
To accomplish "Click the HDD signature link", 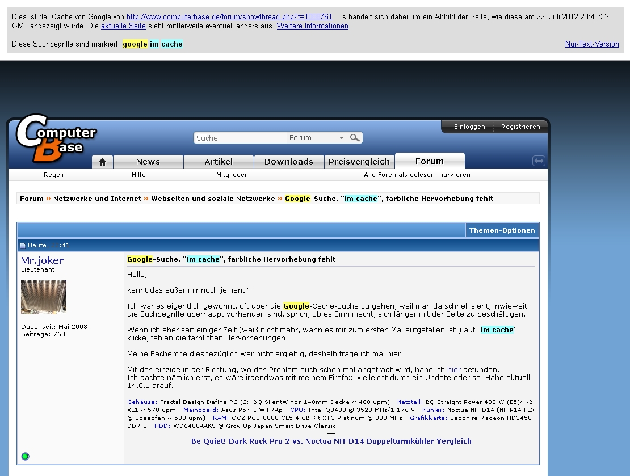I will coord(162,426).
